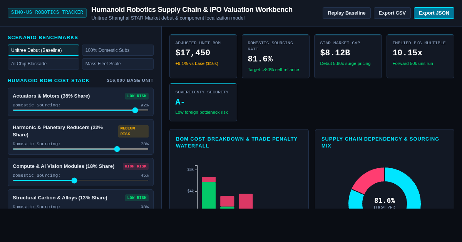Click the MEDIUM RISK badge on Harmonic Reducers
Viewport: 462px width, 242px height.
(133, 131)
